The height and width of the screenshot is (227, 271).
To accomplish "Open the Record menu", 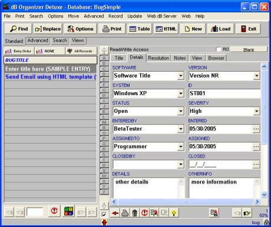I will (x=115, y=16).
